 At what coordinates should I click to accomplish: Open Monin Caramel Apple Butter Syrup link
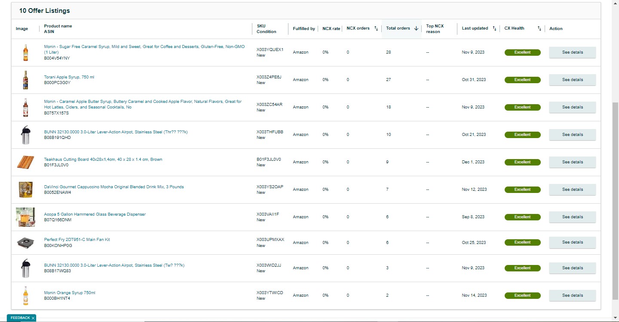tap(143, 104)
